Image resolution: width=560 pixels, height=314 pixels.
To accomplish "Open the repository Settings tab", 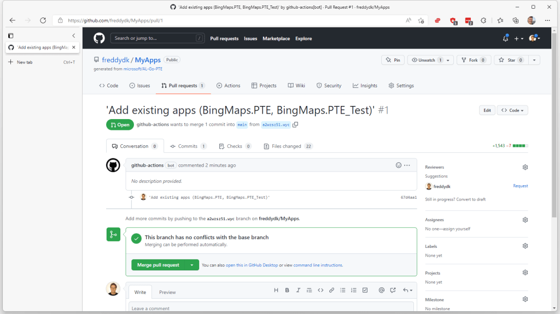I will 401,86.
